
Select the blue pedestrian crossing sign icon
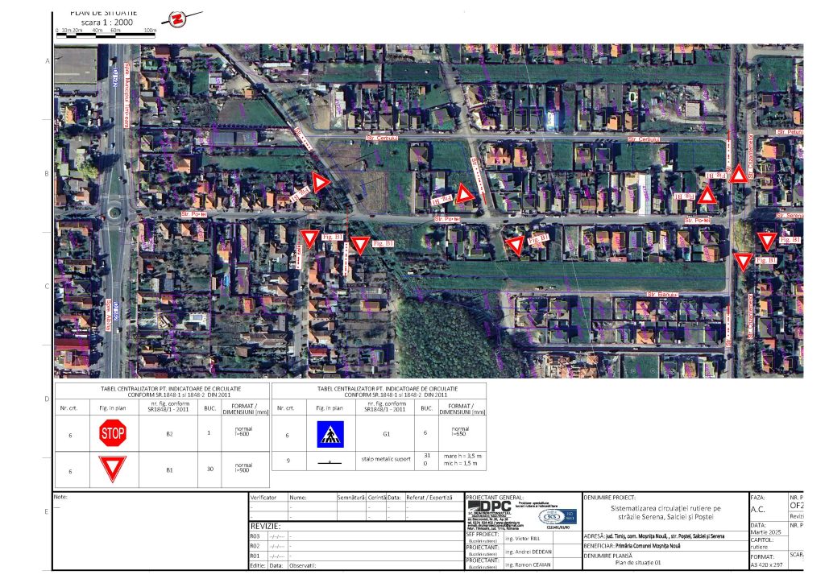330,434
